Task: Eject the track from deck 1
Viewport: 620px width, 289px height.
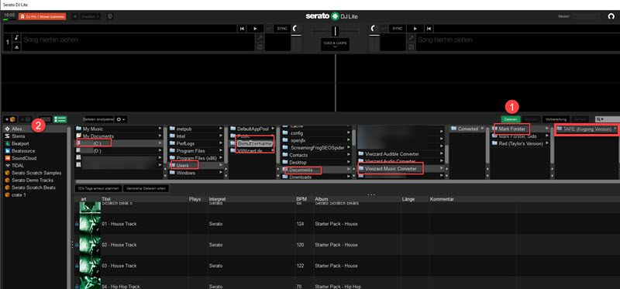Action: point(16,47)
